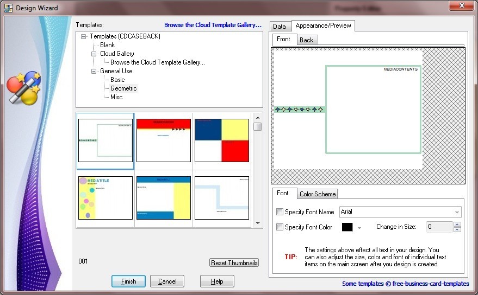Image resolution: width=478 pixels, height=295 pixels.
Task: Open the Arial font name dropdown
Action: [x=457, y=212]
